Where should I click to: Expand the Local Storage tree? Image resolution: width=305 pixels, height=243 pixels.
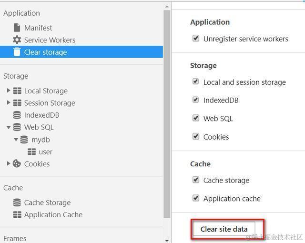click(x=9, y=91)
